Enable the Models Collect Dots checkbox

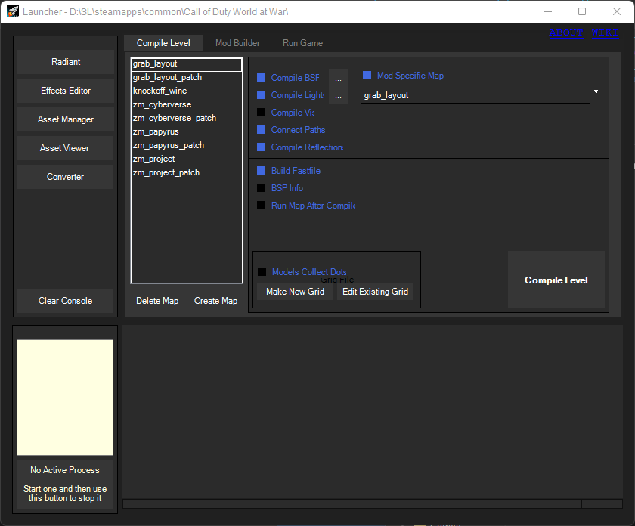pos(262,272)
